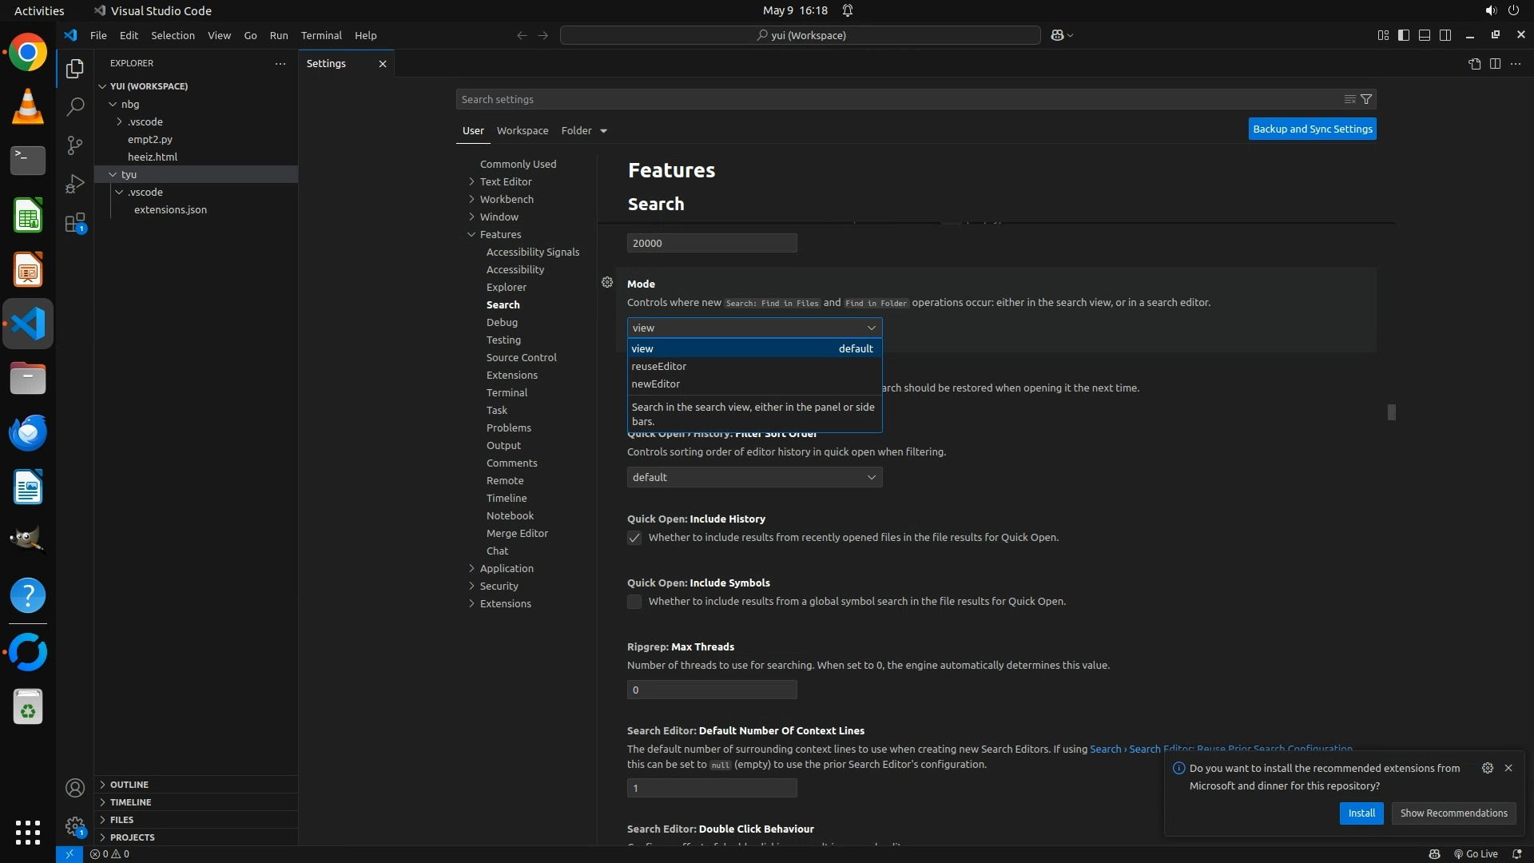Open the Run and Debug view icon
Screen dimensions: 1534x863
(74, 184)
